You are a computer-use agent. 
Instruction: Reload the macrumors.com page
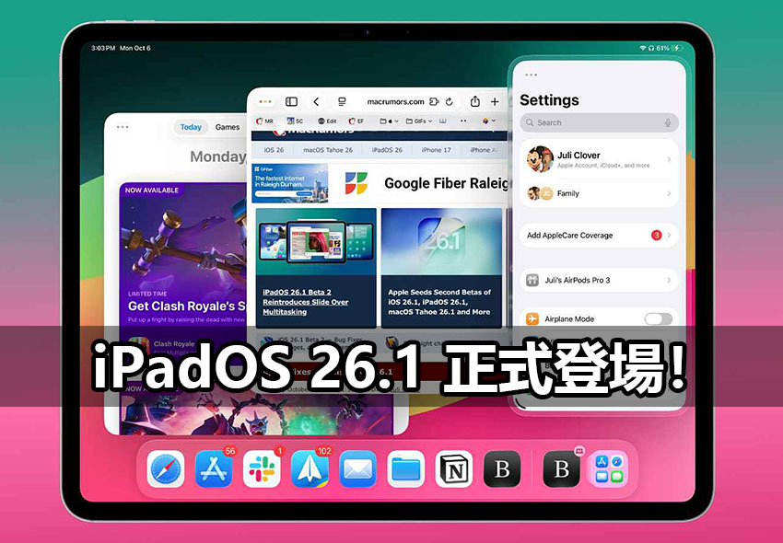(449, 101)
